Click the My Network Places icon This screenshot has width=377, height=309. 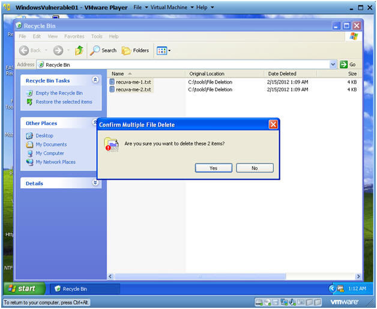pyautogui.click(x=30, y=162)
